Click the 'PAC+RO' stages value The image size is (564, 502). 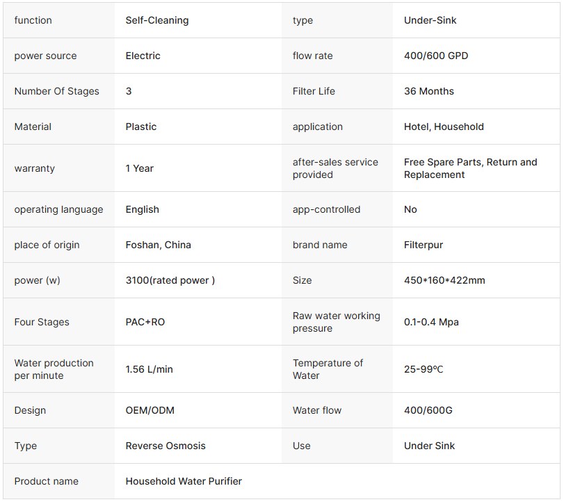coord(145,322)
